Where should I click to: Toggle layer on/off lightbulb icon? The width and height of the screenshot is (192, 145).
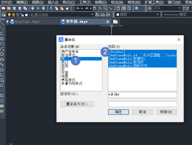point(9,15)
